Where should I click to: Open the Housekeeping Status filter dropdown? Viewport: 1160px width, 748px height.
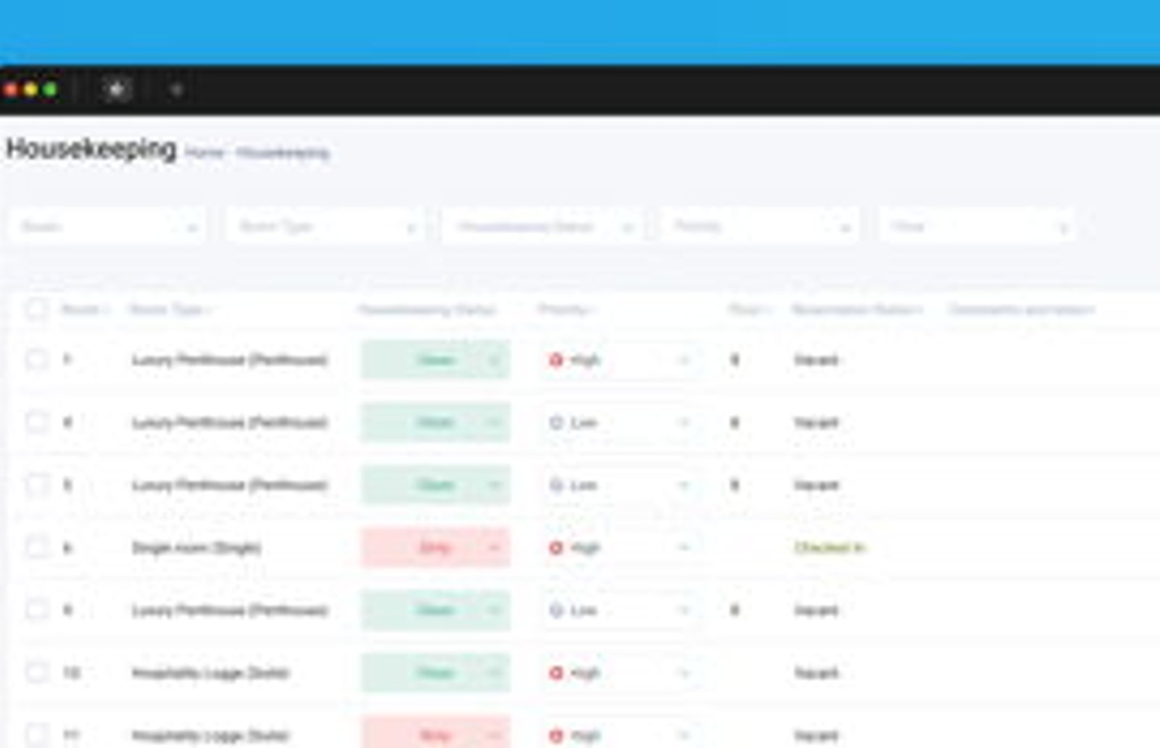[x=542, y=227]
